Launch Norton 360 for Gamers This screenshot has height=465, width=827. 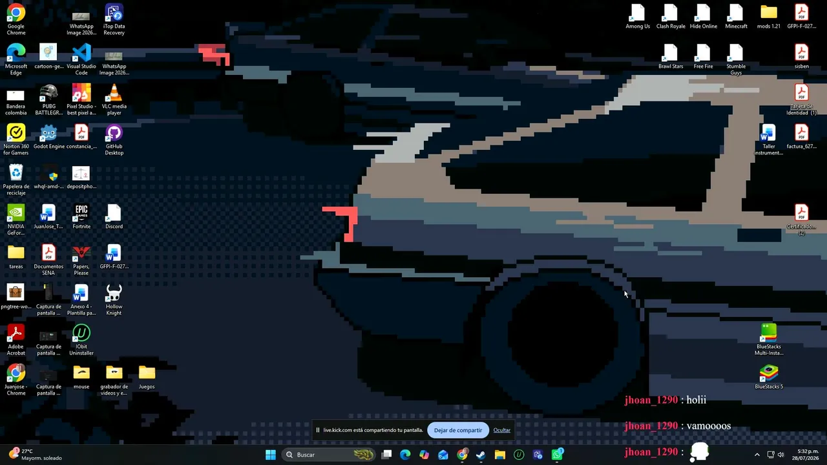(x=16, y=140)
